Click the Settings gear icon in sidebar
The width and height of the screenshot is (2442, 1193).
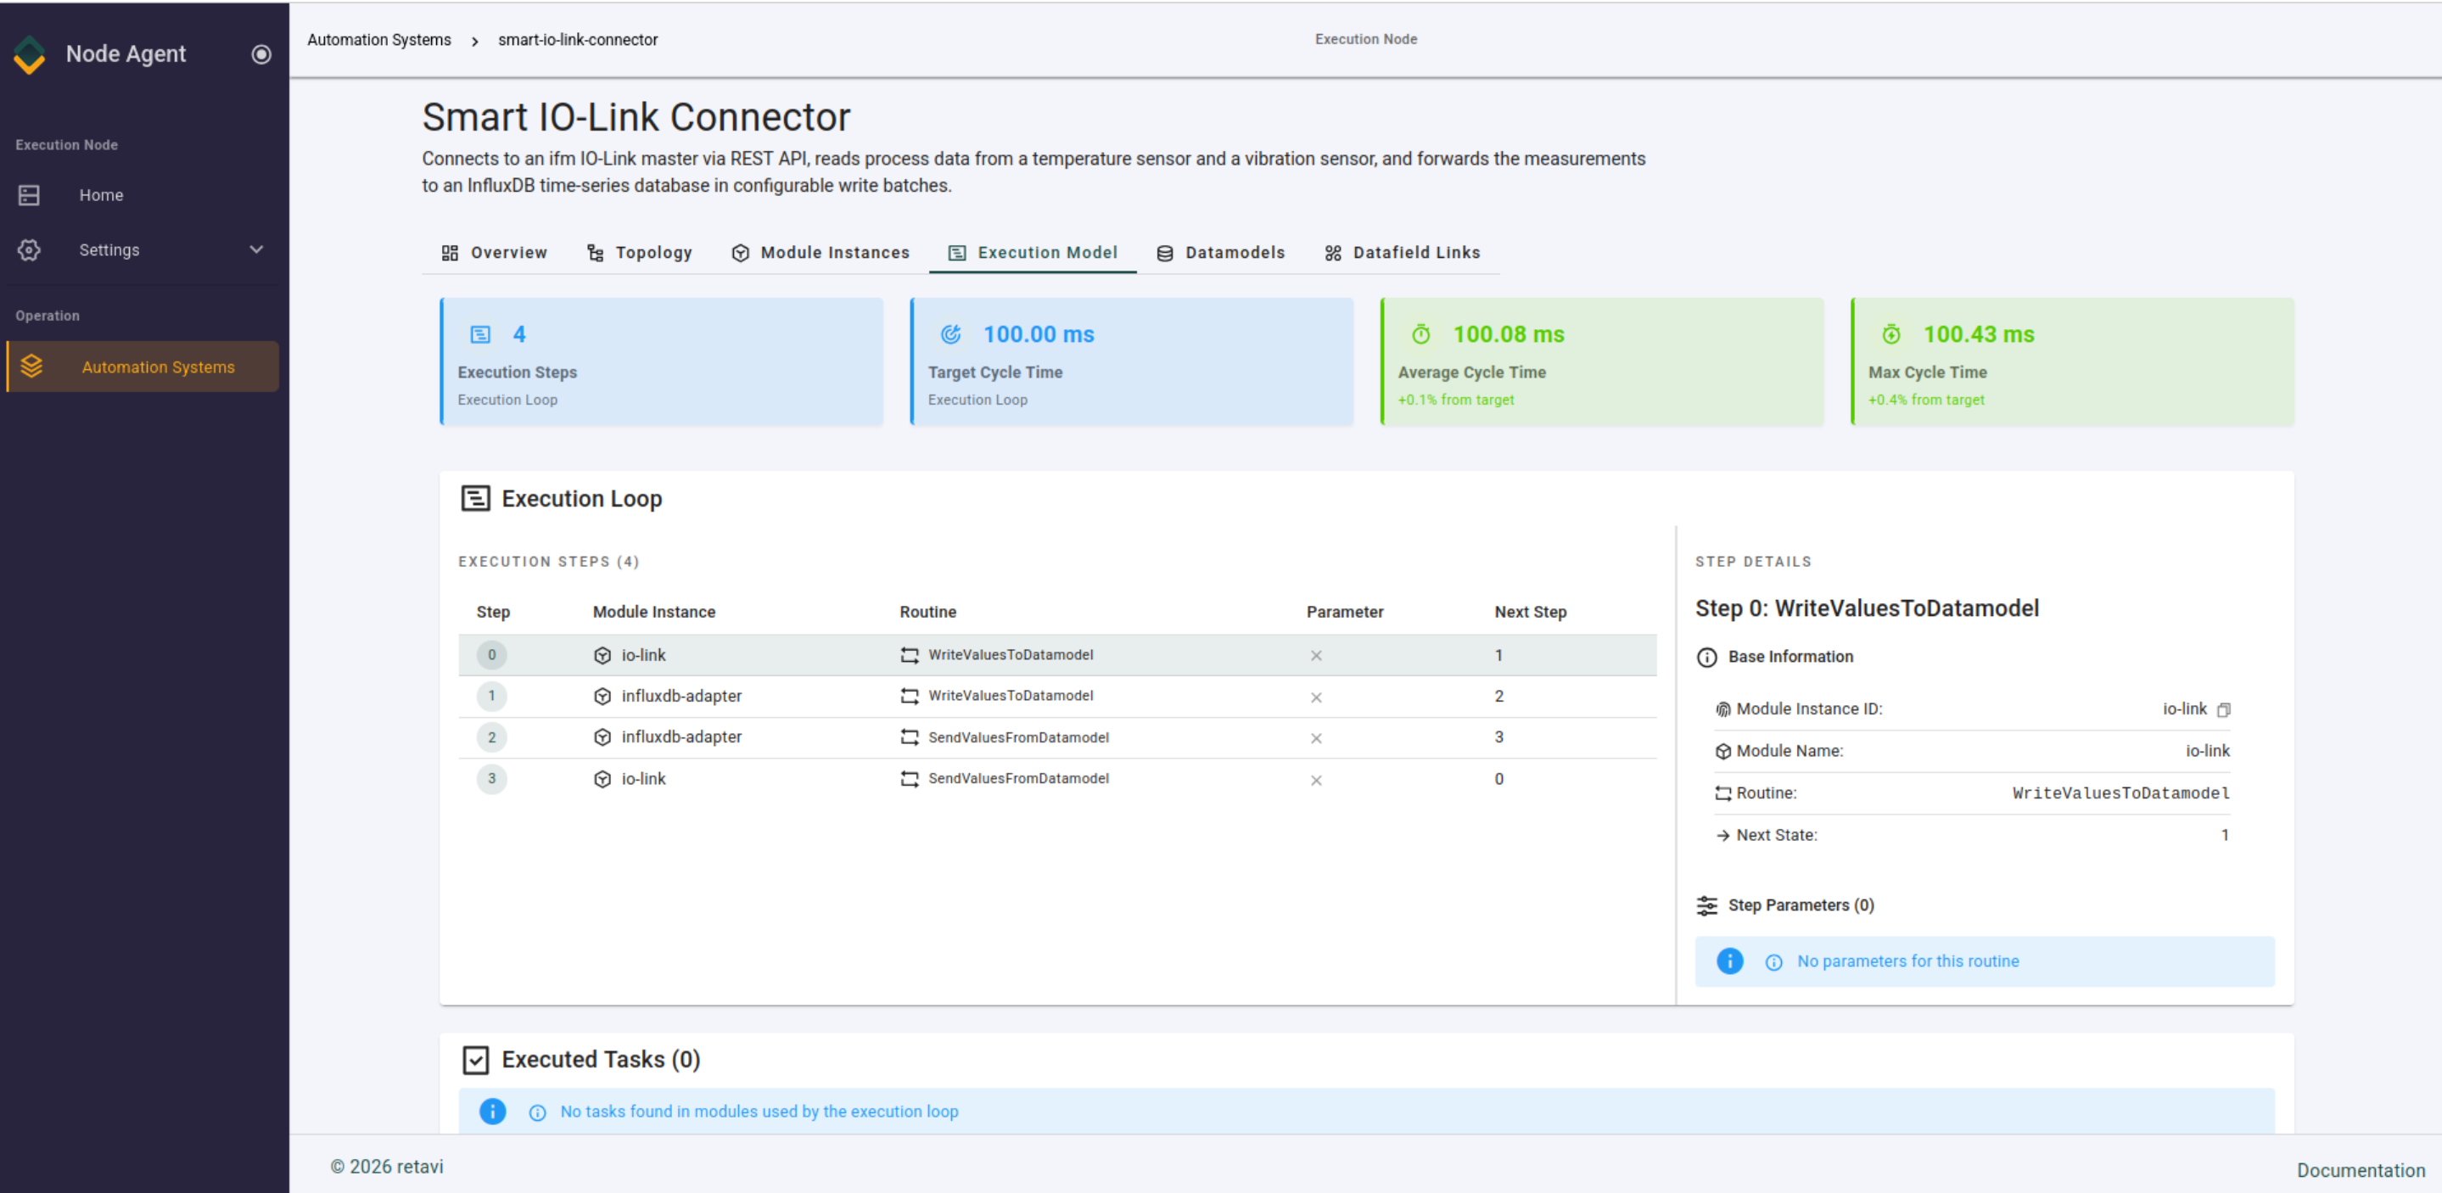pos(30,250)
